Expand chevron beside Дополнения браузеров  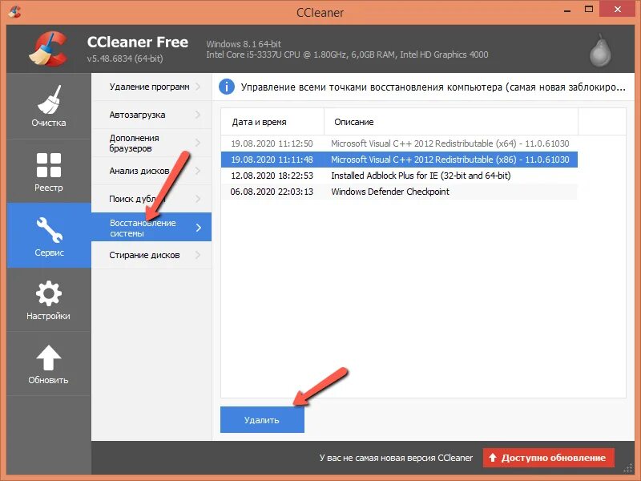point(198,143)
